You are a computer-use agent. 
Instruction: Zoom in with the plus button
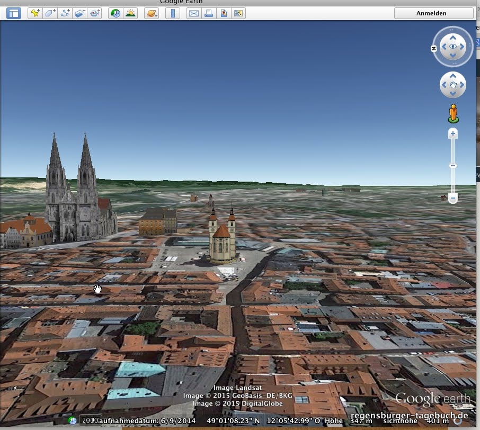point(453,134)
